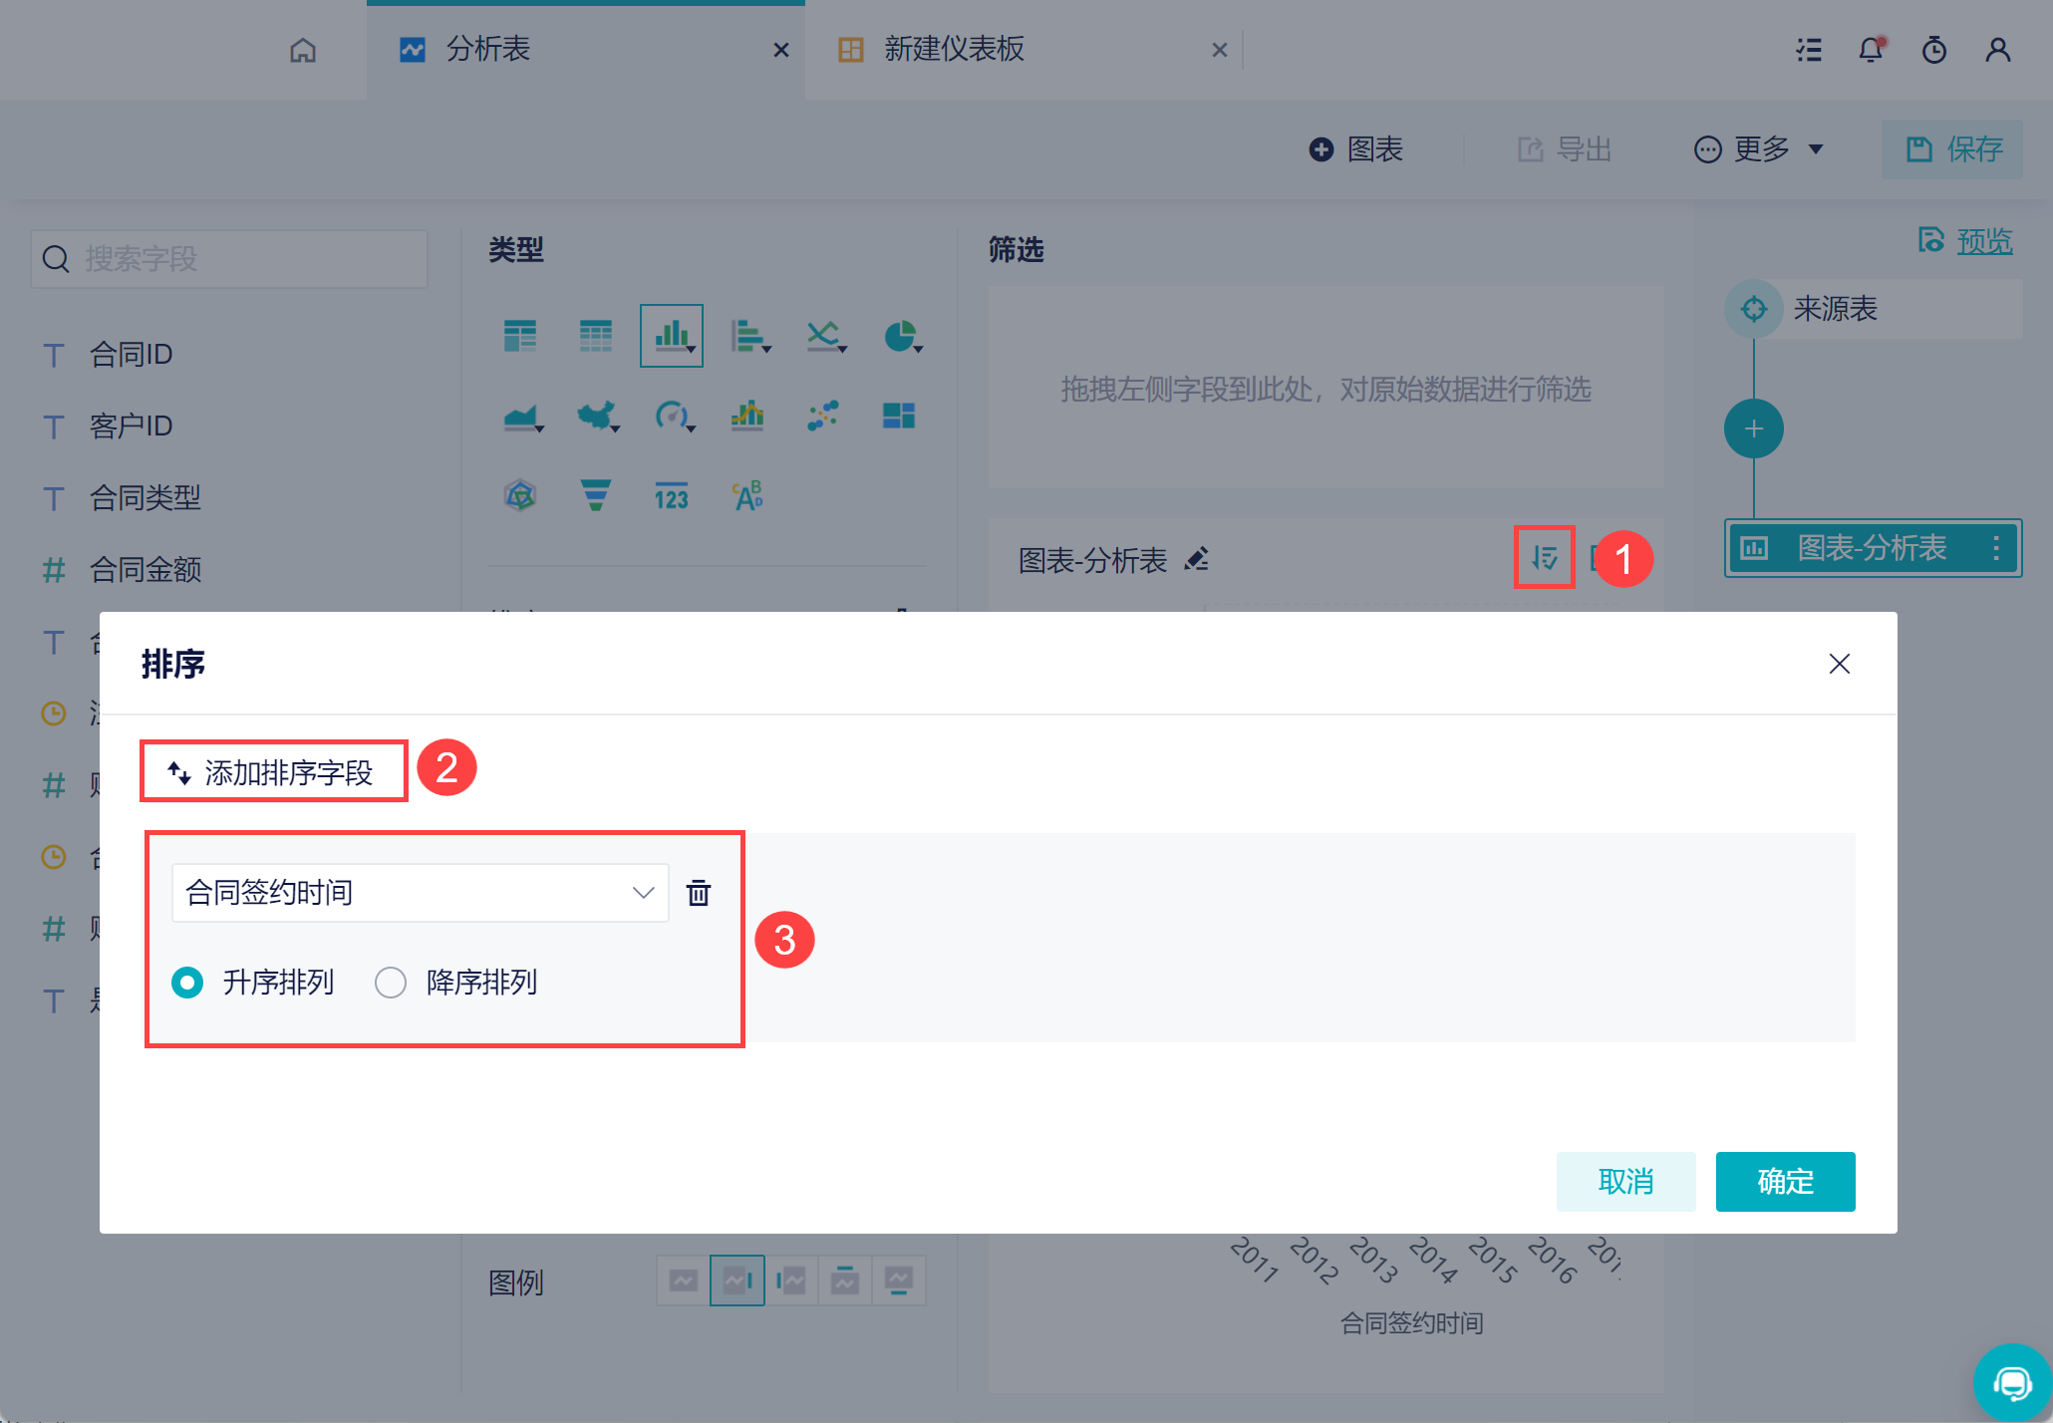2053x1423 pixels.
Task: Click 添加排序字段 button
Action: pos(273,771)
